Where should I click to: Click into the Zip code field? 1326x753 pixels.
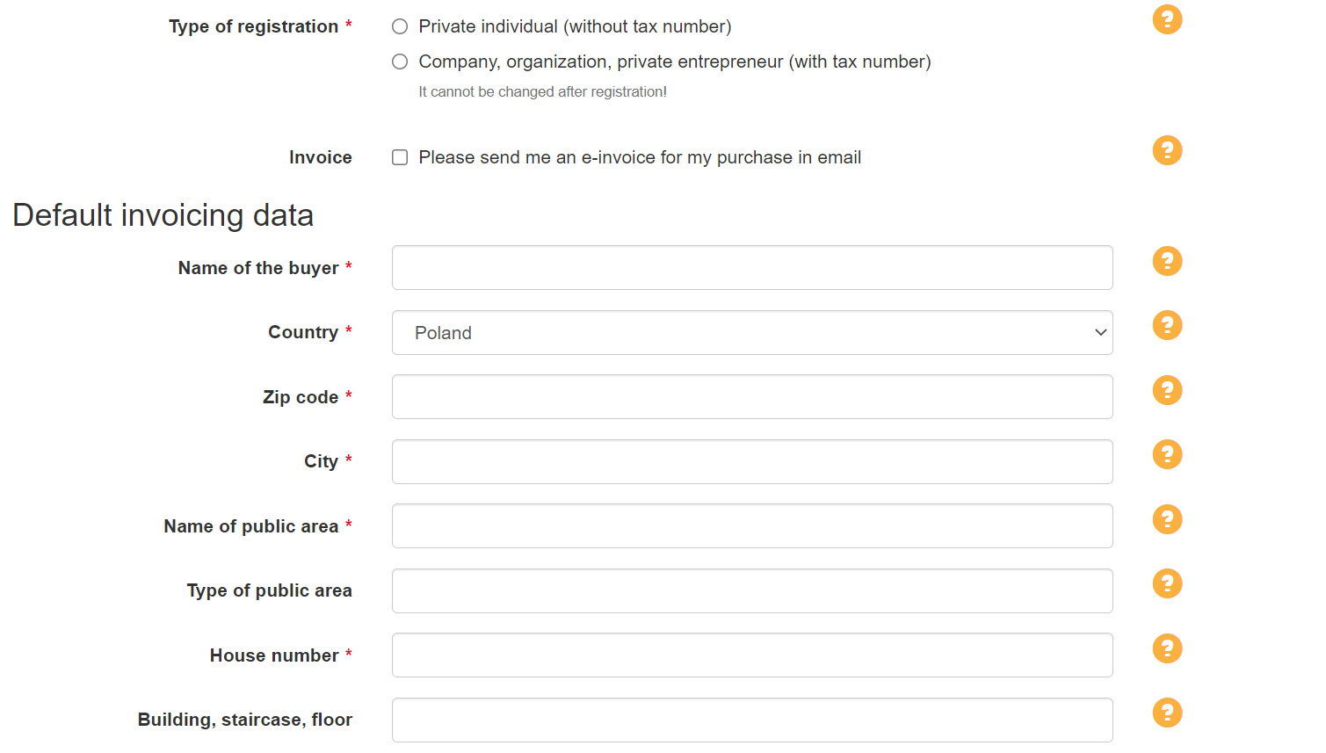click(751, 397)
